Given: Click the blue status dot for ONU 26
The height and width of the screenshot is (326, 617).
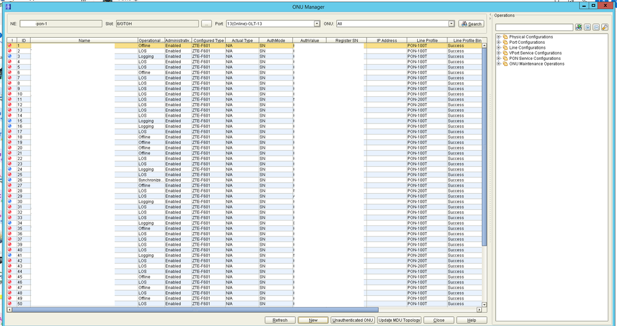Looking at the screenshot, I should 10,180.
